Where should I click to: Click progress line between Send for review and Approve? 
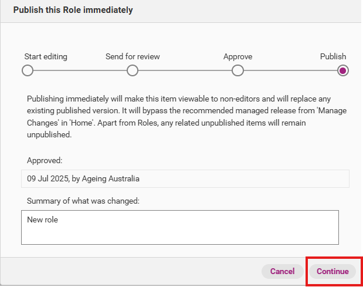click(185, 70)
